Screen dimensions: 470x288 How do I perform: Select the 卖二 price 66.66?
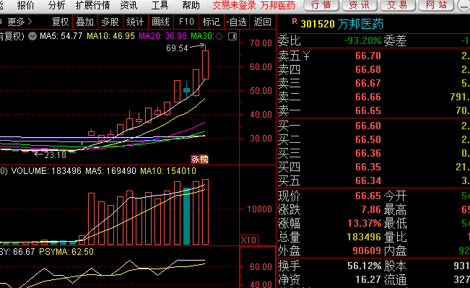pyautogui.click(x=368, y=97)
